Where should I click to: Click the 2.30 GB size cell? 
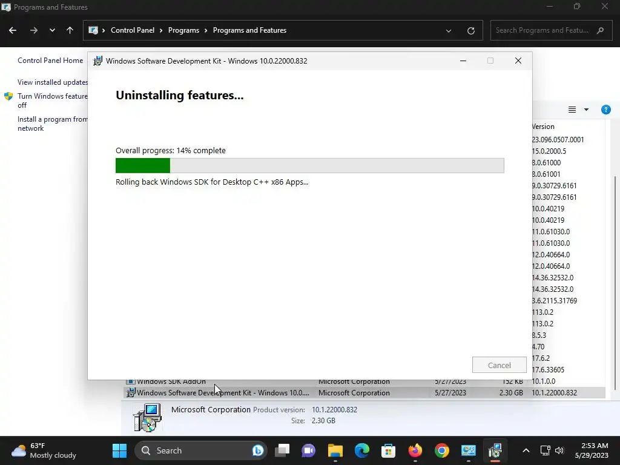511,392
